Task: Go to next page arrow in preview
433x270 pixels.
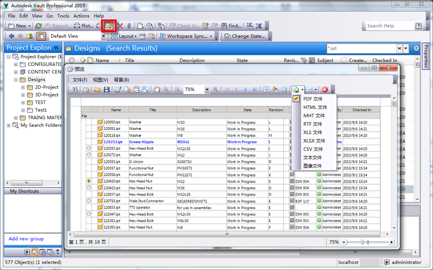Action: (245, 89)
